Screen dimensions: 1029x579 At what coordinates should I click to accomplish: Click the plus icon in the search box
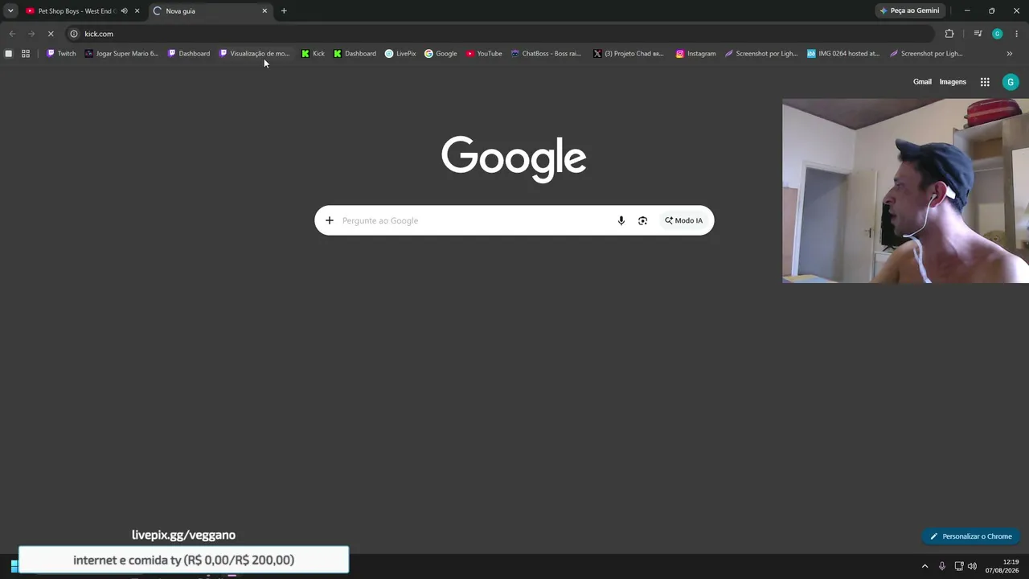[329, 220]
